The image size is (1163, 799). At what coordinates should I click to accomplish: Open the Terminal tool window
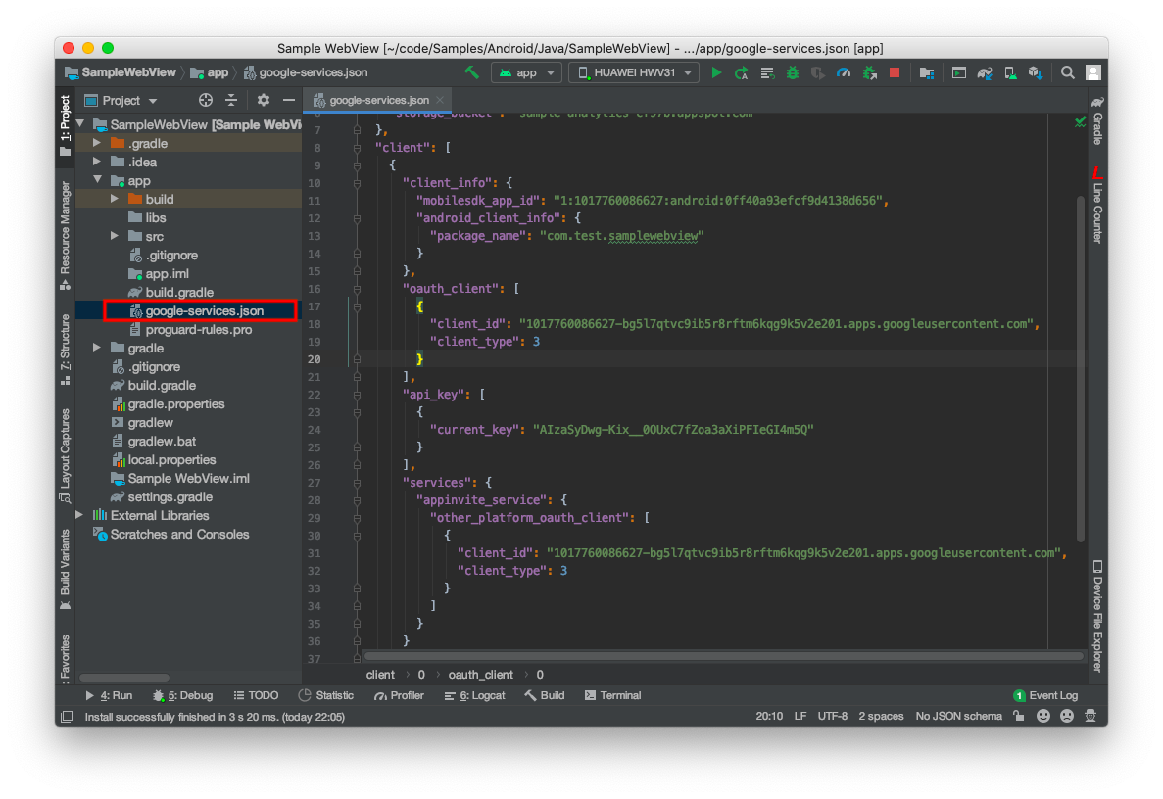click(x=612, y=695)
